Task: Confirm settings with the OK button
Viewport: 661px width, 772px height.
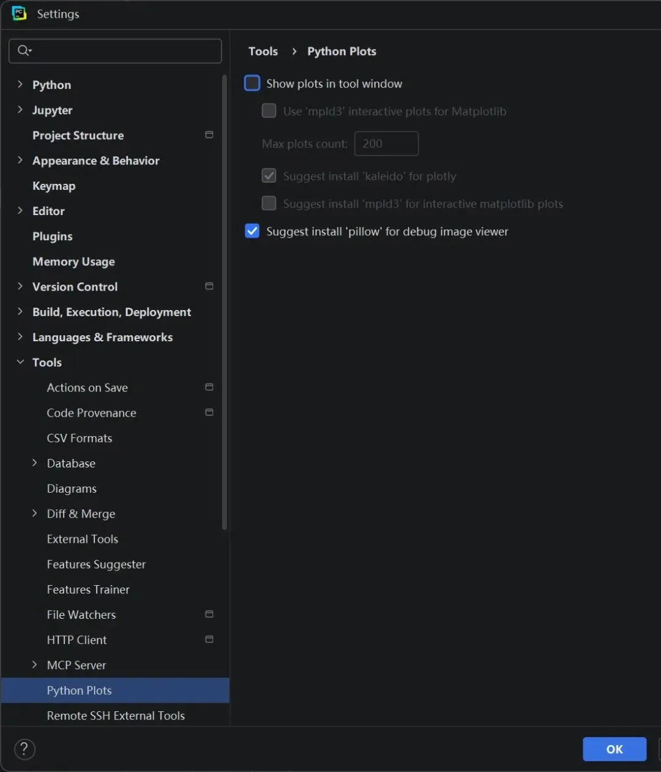Action: click(x=614, y=749)
